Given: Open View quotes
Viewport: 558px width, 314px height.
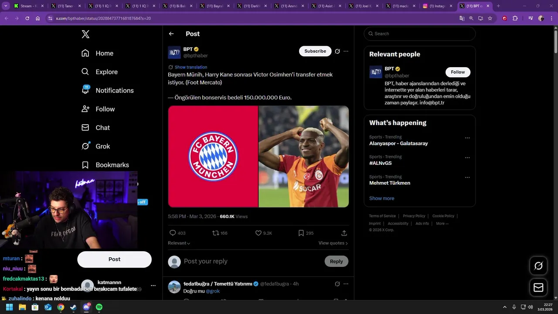Looking at the screenshot, I should pyautogui.click(x=333, y=243).
